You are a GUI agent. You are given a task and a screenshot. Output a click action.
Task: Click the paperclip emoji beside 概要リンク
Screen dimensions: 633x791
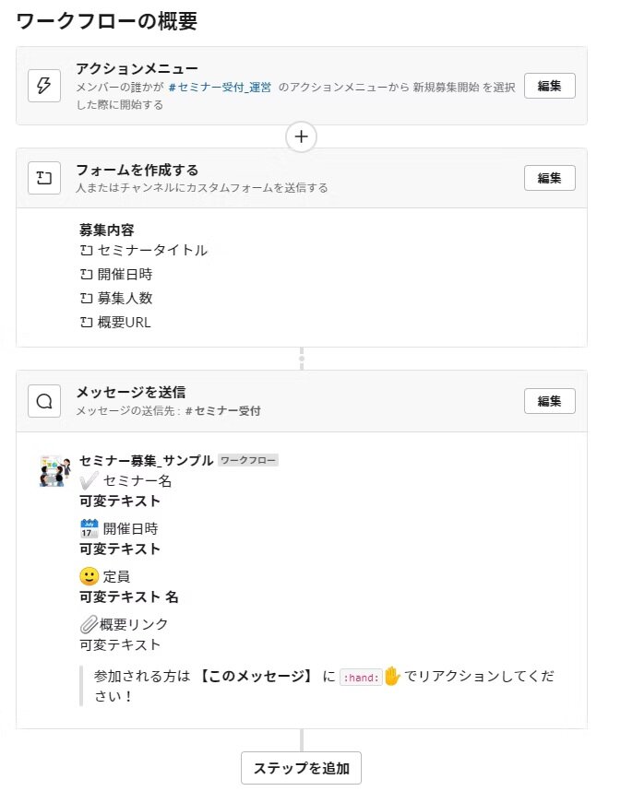[89, 624]
